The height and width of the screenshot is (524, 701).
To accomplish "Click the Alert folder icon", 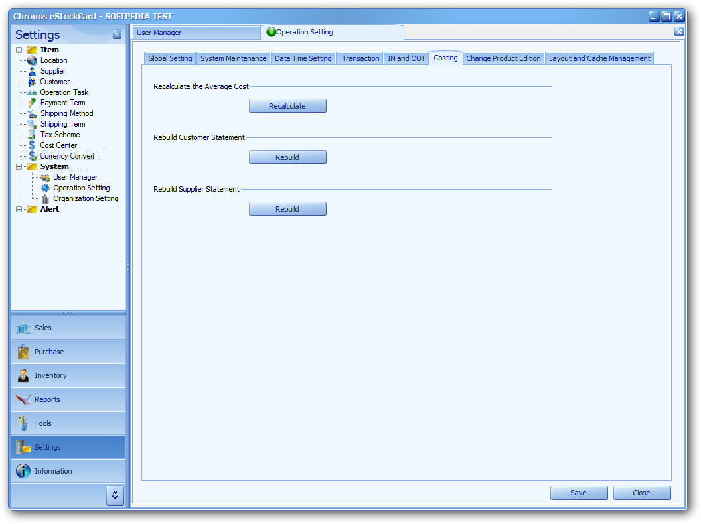I will (x=32, y=209).
